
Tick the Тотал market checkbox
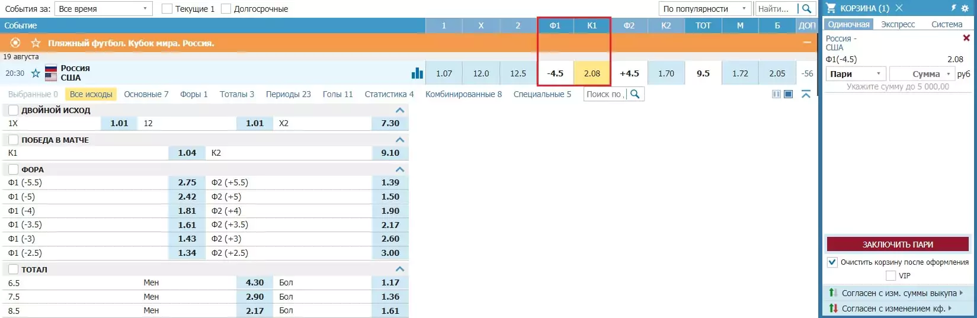(x=13, y=269)
